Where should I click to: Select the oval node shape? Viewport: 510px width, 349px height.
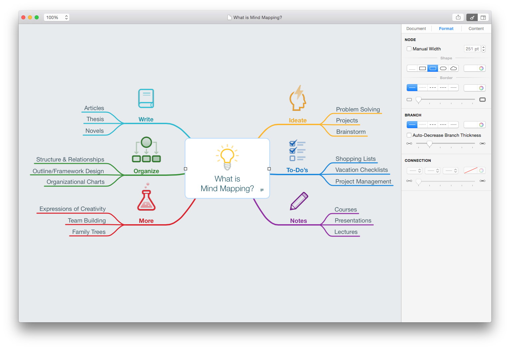pos(443,68)
